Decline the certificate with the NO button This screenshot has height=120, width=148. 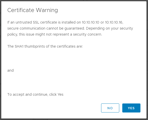(x=110, y=108)
